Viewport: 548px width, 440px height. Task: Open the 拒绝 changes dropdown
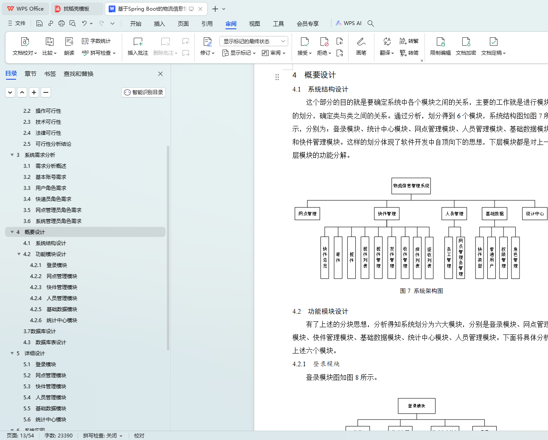click(x=324, y=53)
